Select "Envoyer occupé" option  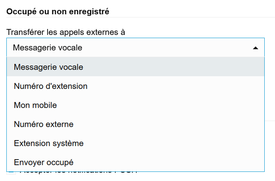point(44,162)
